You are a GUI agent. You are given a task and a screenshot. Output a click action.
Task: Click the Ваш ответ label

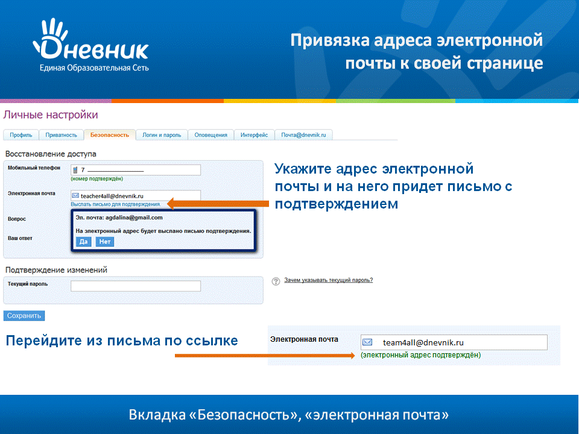point(20,238)
